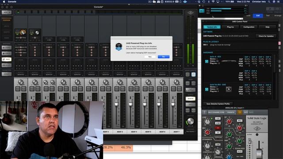The height and width of the screenshot is (159, 283).
Task: Click COPY in the SSL plug-in toolbar
Action: coord(246,112)
